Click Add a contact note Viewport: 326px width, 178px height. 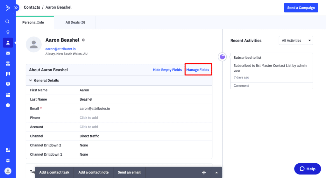pos(93,172)
